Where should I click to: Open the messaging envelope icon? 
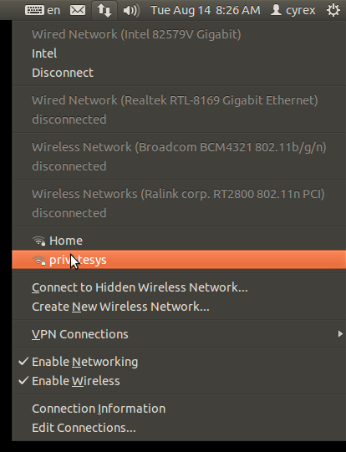[x=78, y=10]
